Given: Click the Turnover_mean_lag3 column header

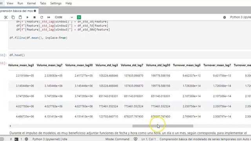Looking at the screenshot, I should coord(187,65).
